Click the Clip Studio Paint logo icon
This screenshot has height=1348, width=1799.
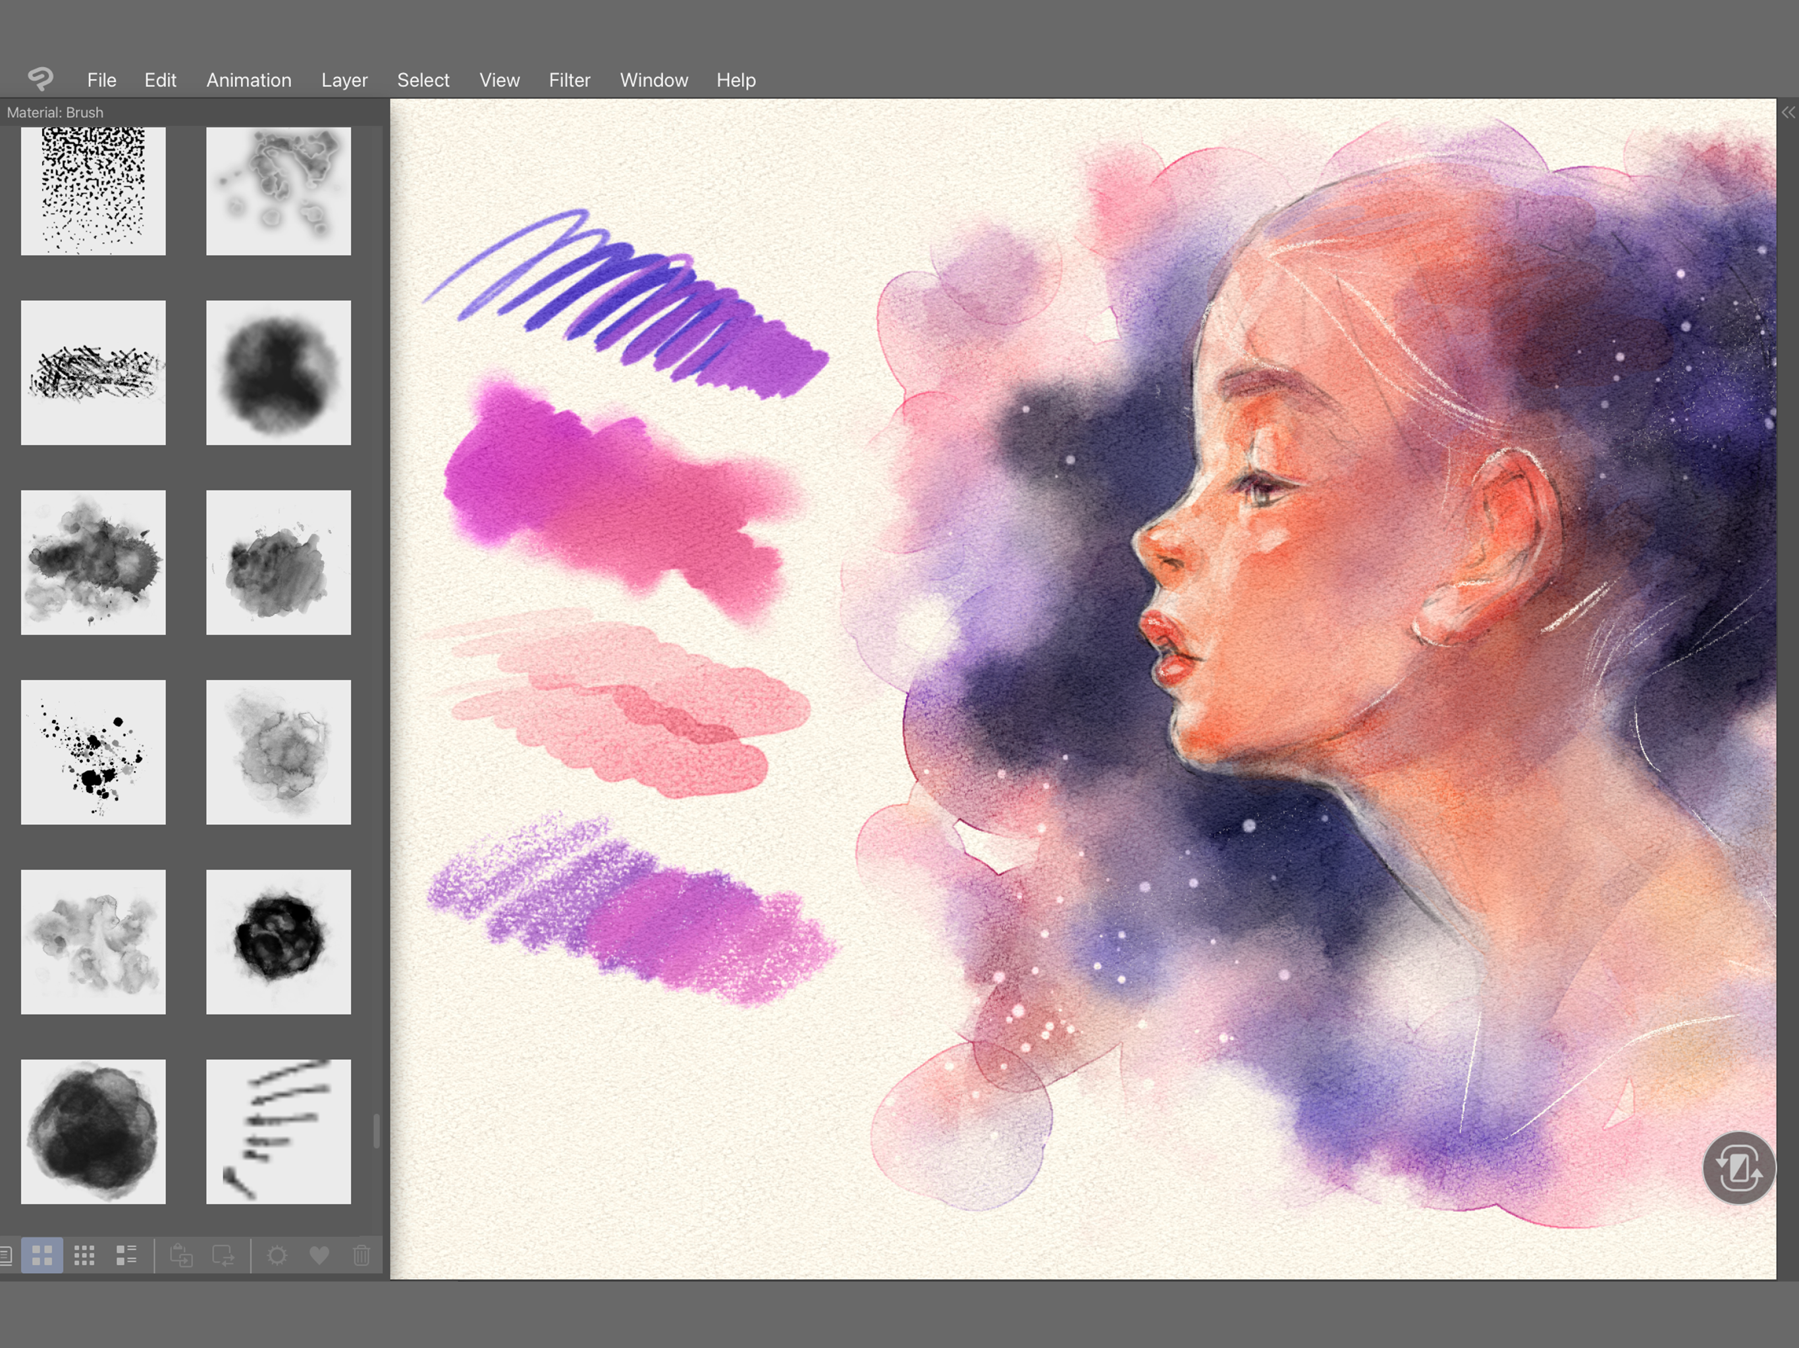(40, 79)
